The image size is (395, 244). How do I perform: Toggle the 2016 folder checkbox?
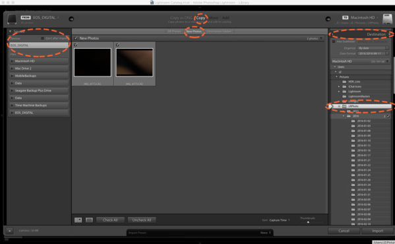click(388, 116)
